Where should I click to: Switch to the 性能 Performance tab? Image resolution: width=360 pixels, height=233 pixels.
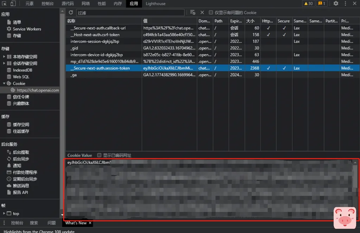pos(102,4)
